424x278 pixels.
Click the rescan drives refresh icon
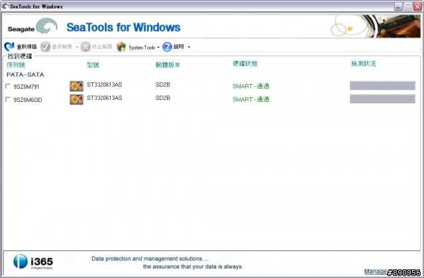tap(9, 47)
